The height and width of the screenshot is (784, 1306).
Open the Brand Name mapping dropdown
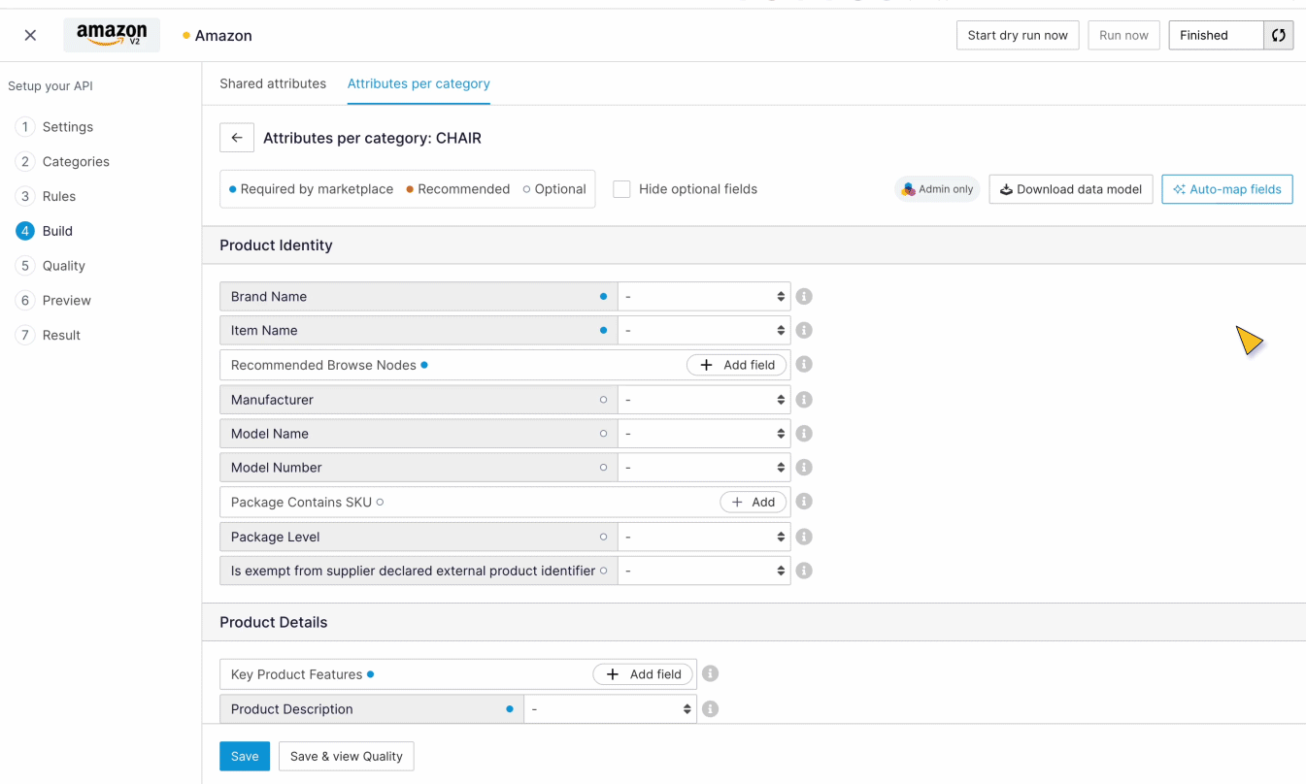coord(704,297)
